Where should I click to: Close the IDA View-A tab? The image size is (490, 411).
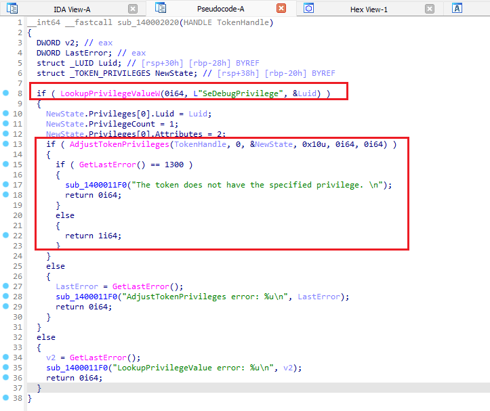(x=133, y=9)
